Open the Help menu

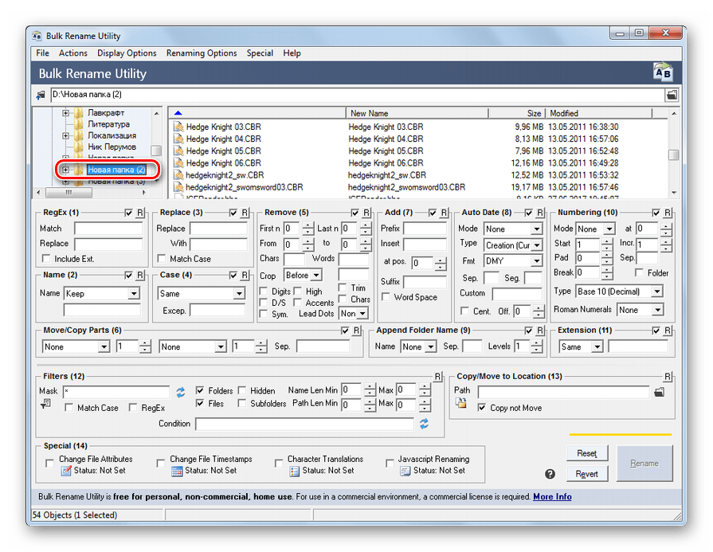292,53
